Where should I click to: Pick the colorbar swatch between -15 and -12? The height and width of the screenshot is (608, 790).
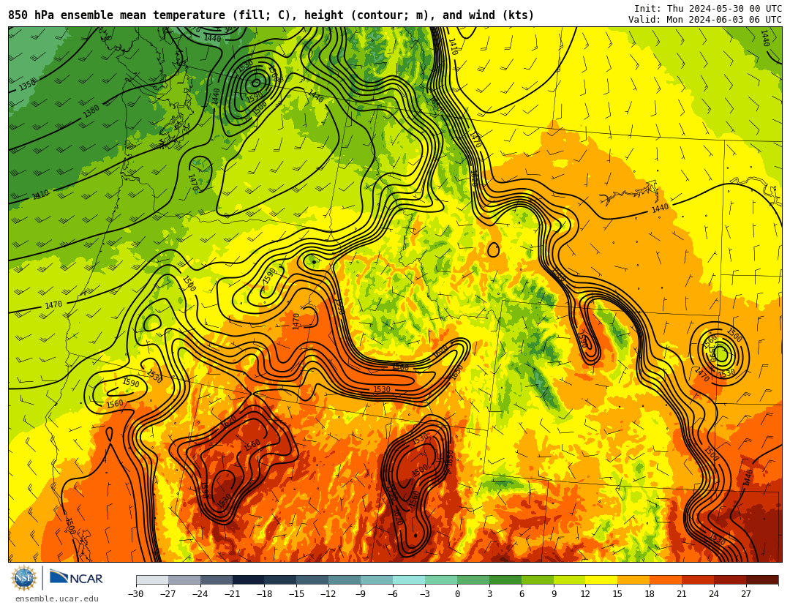pos(313,579)
